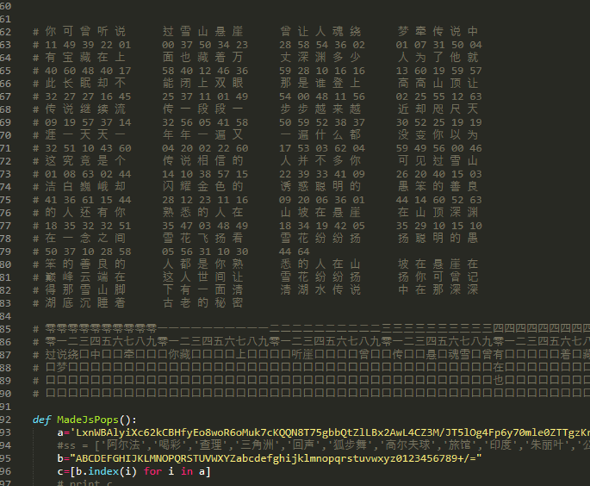Click the def keyword on line 92
Image resolution: width=590 pixels, height=486 pixels.
[41, 419]
